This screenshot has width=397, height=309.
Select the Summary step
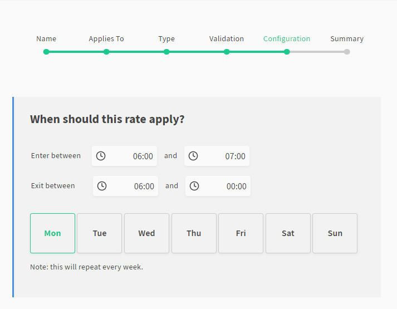coord(347,51)
